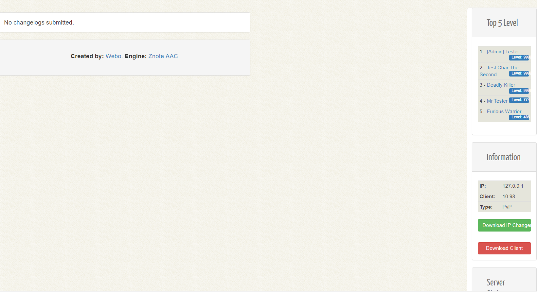Screen dimensions: 537x292
Task: Click the Level badge under [Admin] Tester
Action: tap(519, 58)
